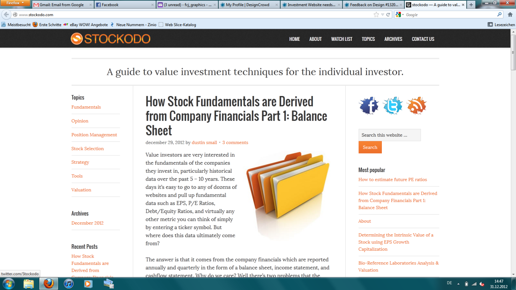516x290 pixels.
Task: Open the ABOUT navigation item
Action: tap(315, 39)
